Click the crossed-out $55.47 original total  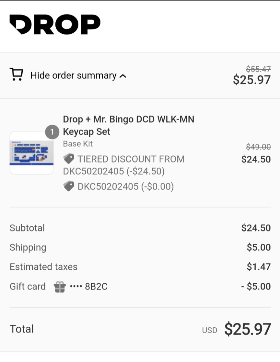click(x=258, y=69)
